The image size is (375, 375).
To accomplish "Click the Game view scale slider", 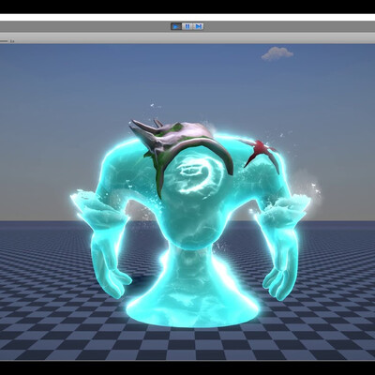I will coord(4,40).
